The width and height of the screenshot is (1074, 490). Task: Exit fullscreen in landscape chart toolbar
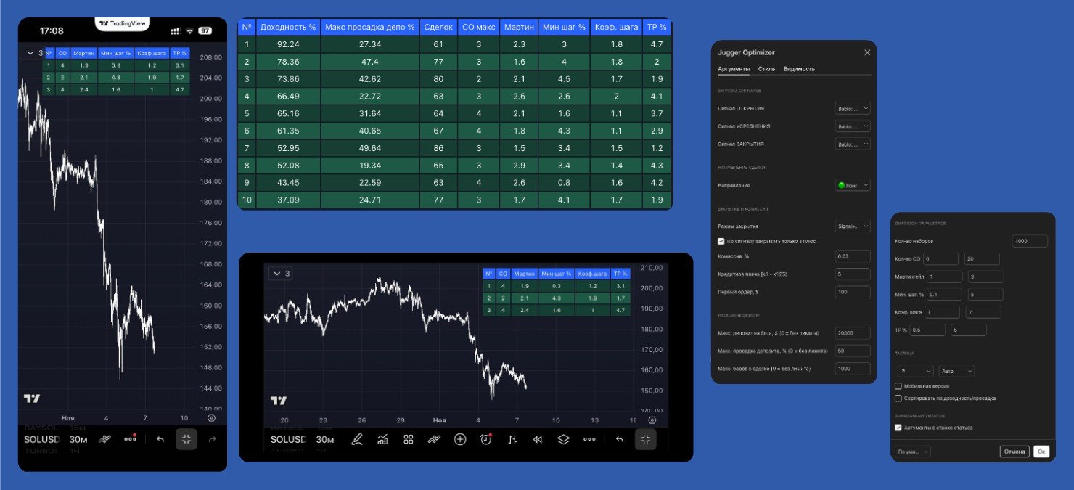pos(646,439)
